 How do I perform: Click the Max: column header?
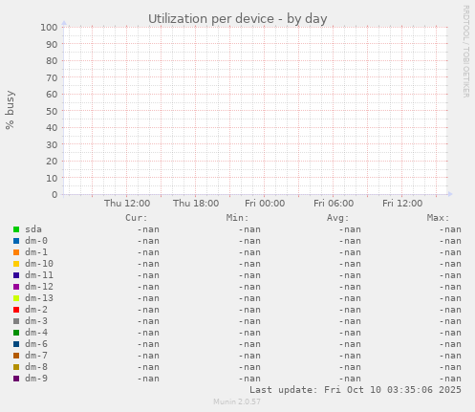click(x=438, y=218)
